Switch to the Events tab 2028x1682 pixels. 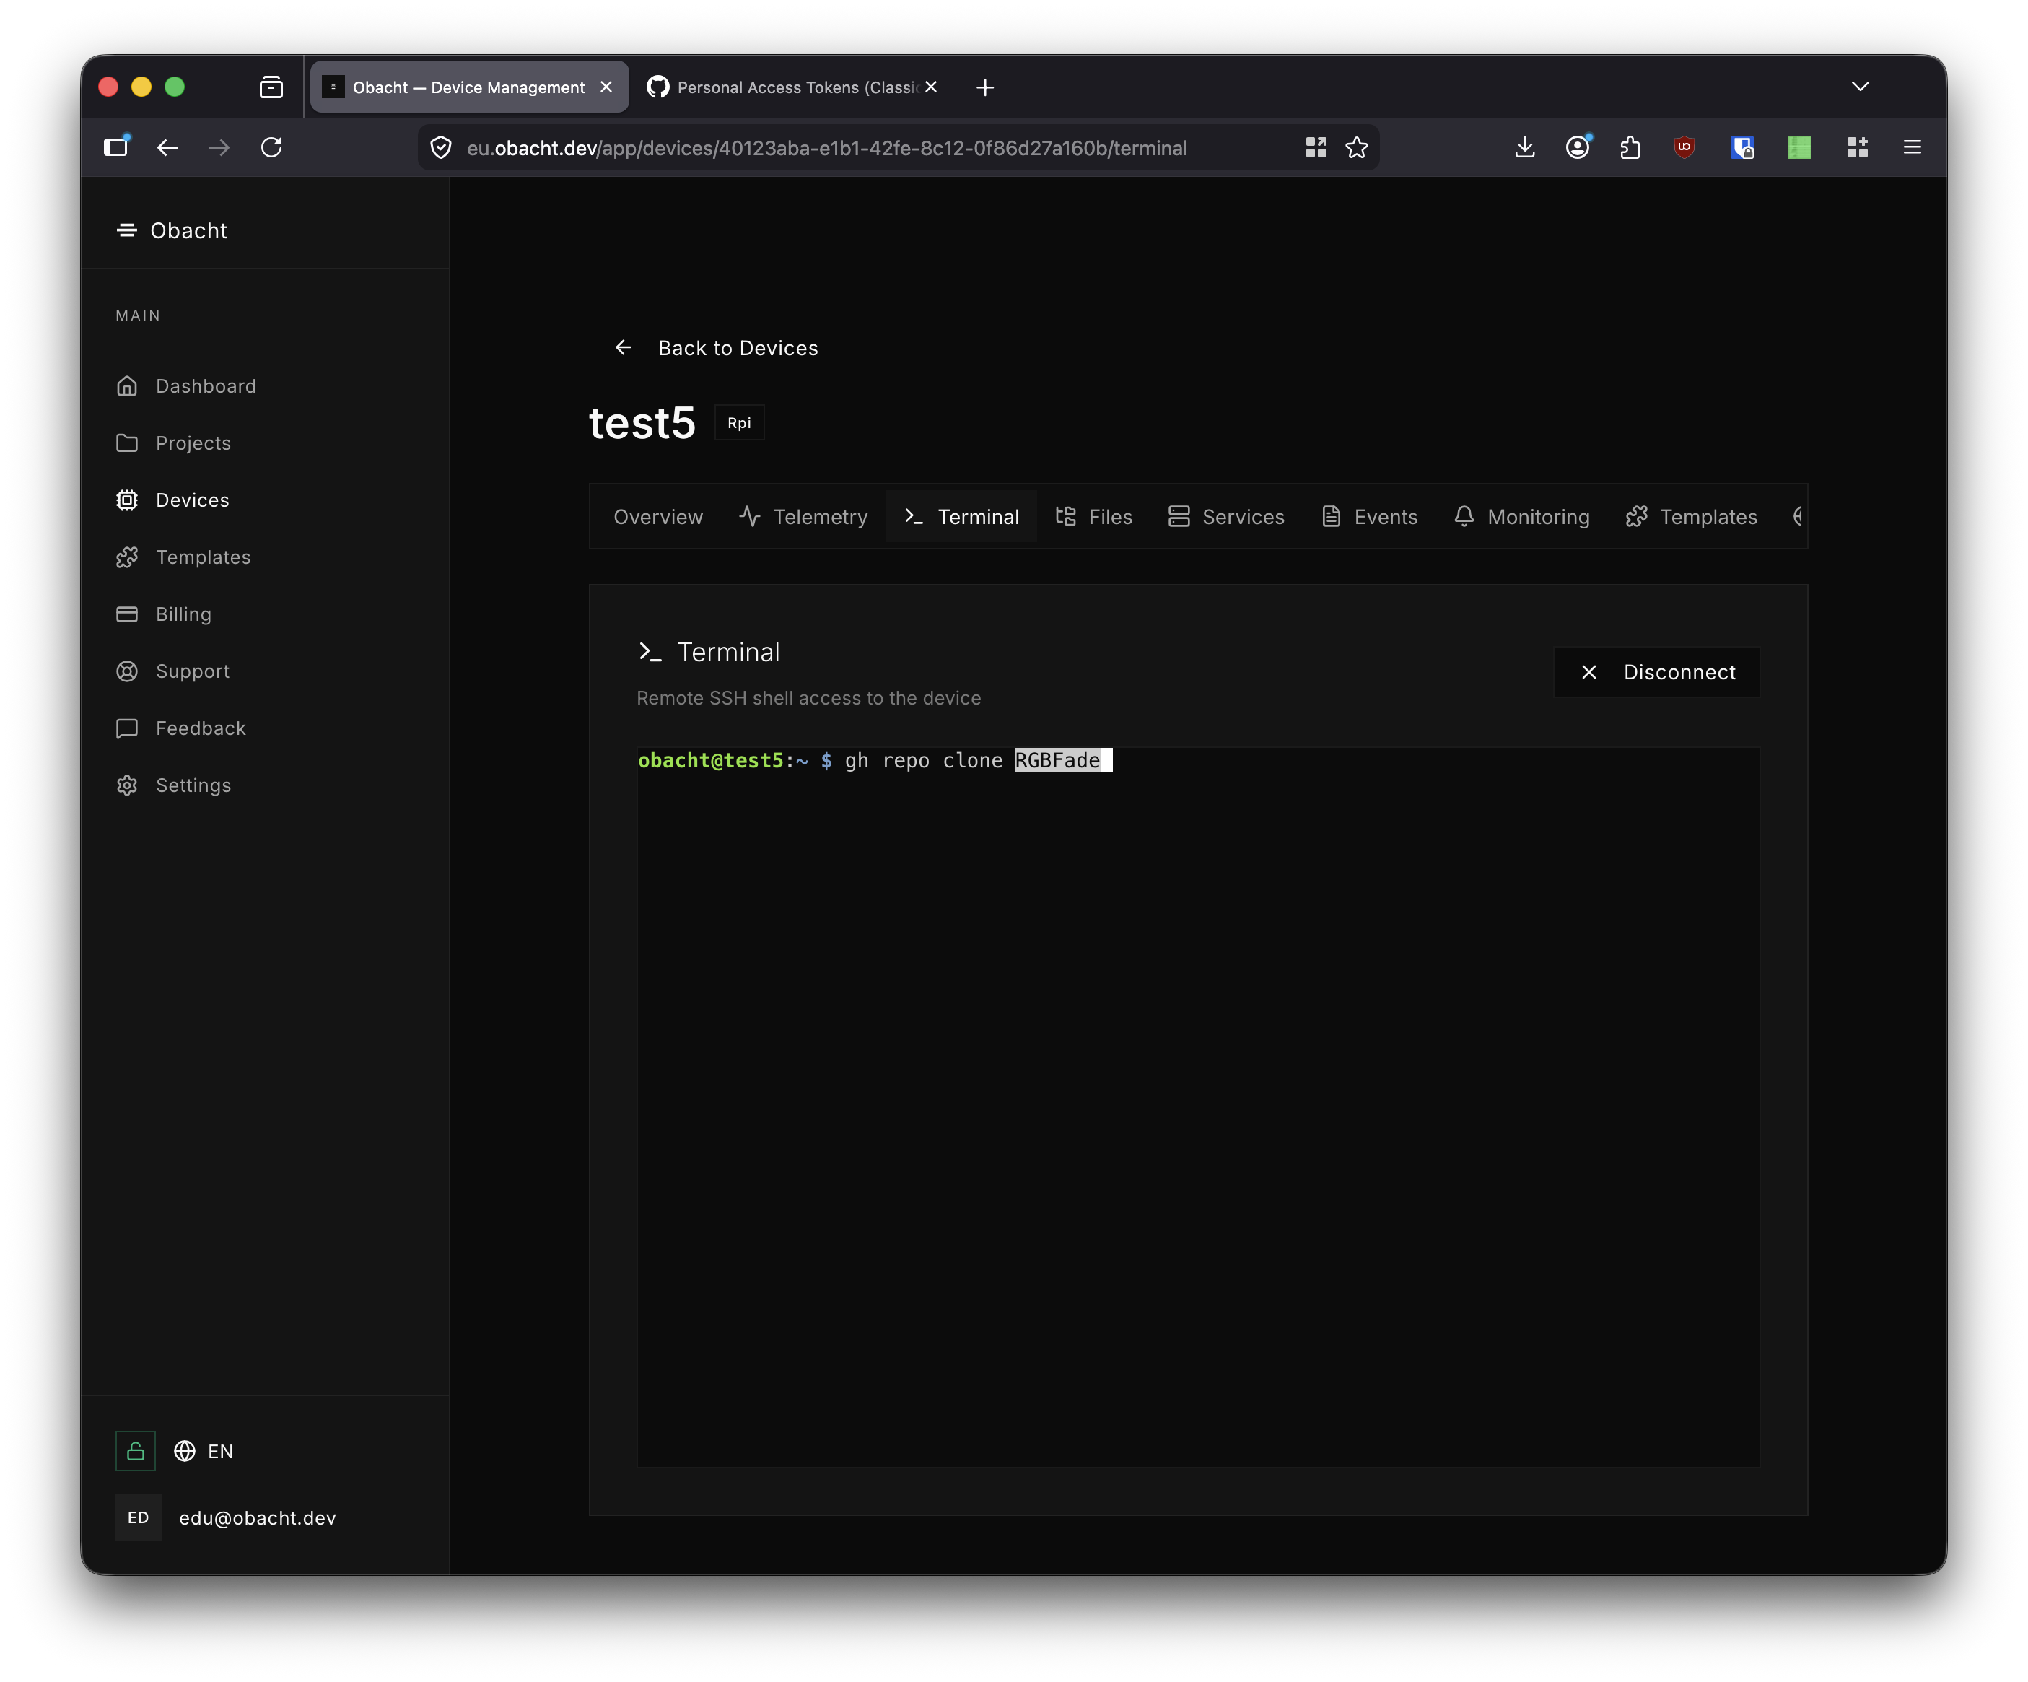[1369, 517]
